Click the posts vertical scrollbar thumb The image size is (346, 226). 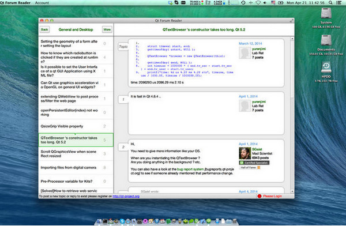(292, 69)
